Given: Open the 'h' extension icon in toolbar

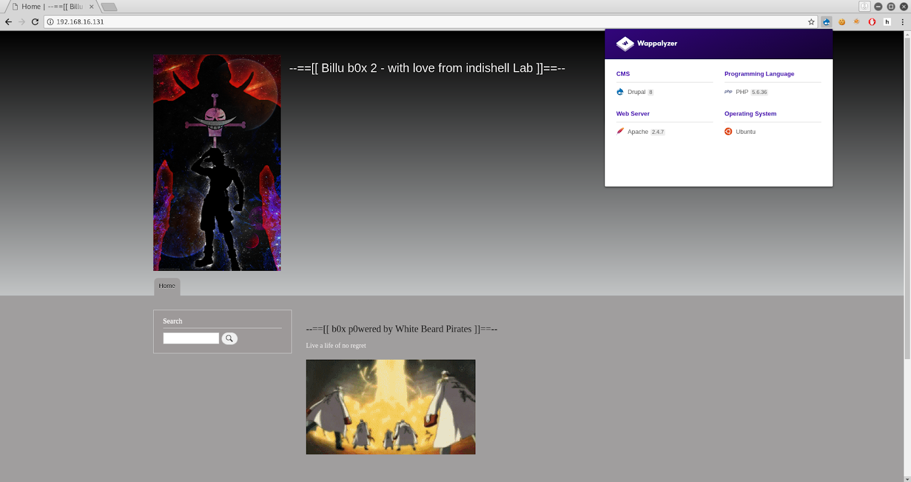Looking at the screenshot, I should point(887,22).
